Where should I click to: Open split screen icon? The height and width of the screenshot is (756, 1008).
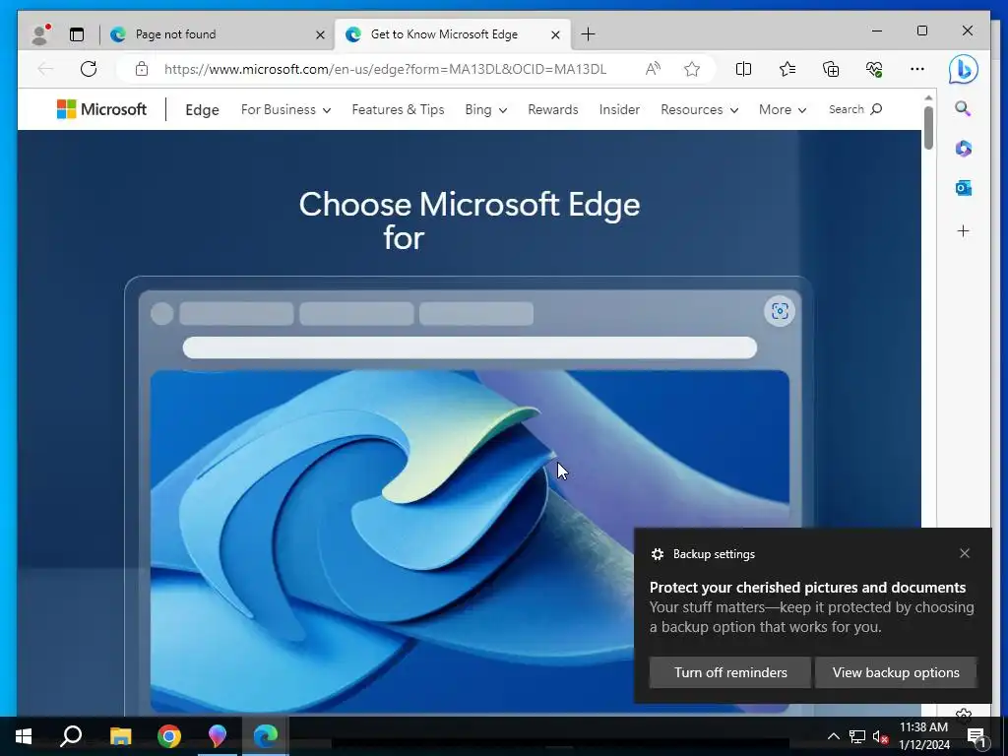tap(743, 69)
